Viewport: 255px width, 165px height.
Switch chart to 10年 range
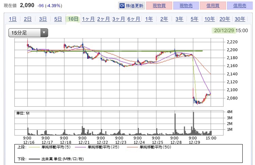click(x=209, y=19)
